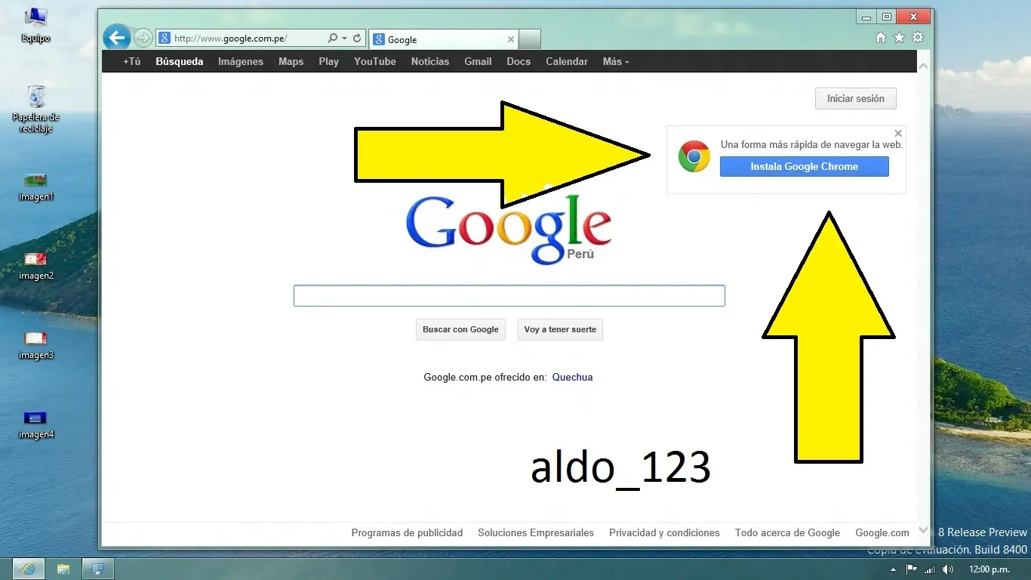Select Búsqueda in the Google bar
Image resolution: width=1031 pixels, height=580 pixels.
(x=180, y=62)
